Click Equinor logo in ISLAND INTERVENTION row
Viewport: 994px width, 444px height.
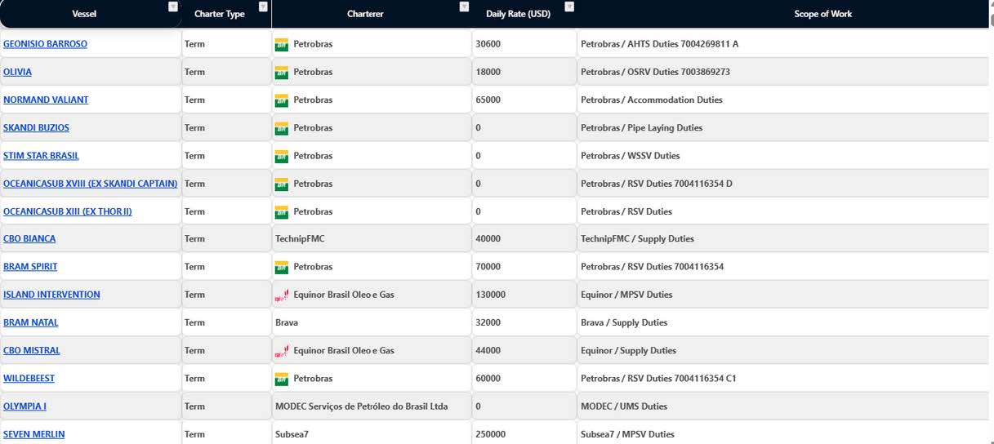pyautogui.click(x=282, y=295)
